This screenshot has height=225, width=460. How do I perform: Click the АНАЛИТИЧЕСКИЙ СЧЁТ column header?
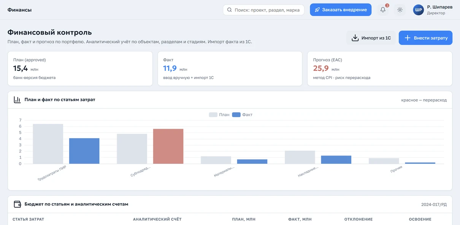point(157,219)
